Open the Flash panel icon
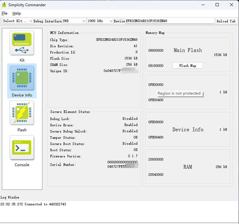The image size is (239, 224). (22, 113)
